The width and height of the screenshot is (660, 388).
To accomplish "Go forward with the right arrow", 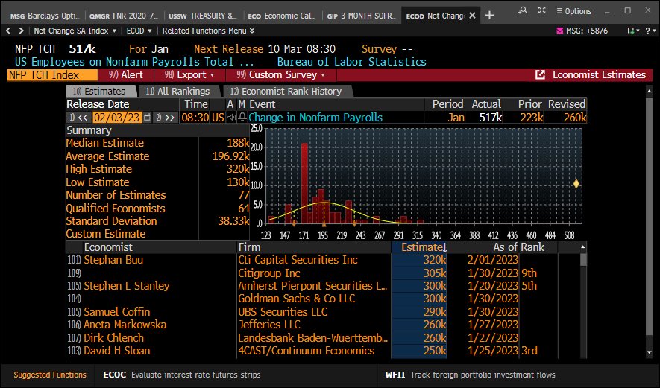I will click(21, 31).
